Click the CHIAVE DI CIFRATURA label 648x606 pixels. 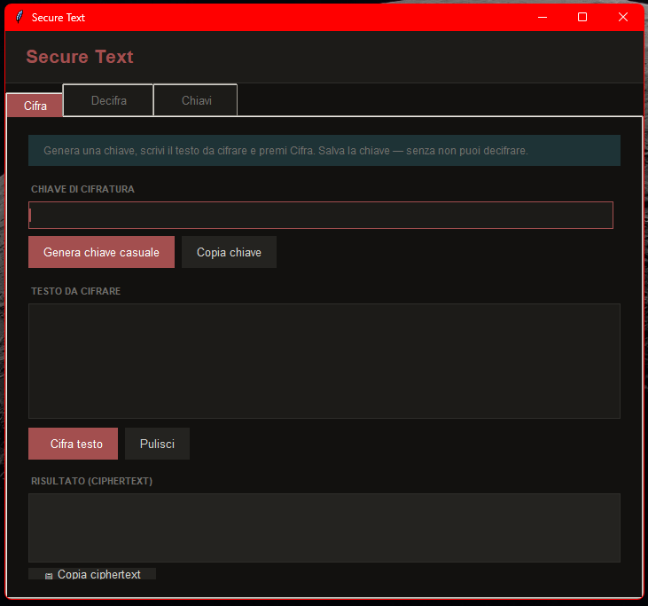pos(82,189)
